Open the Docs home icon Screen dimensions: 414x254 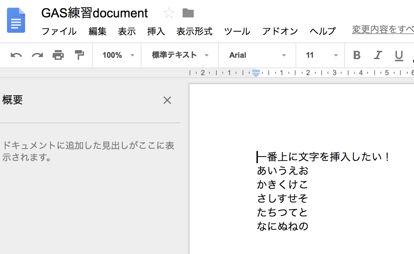click(16, 20)
